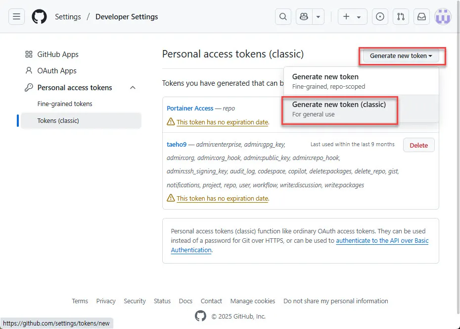Screen dimensions: 460x329
Task: Open the plus create-new dropdown
Action: (x=352, y=17)
